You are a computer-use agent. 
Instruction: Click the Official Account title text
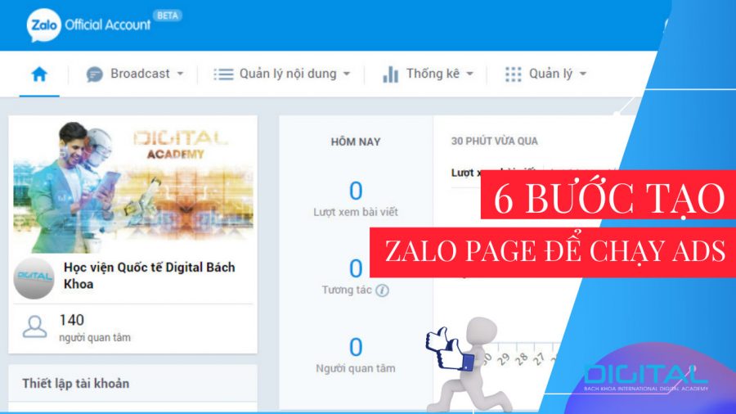click(107, 25)
